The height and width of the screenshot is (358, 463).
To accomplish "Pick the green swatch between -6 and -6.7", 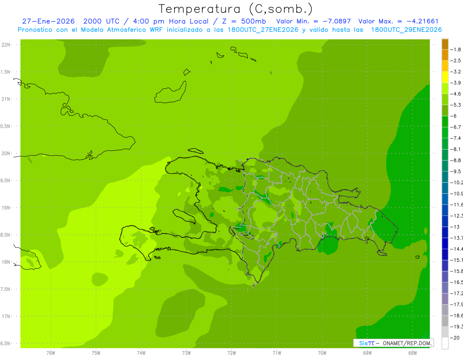I will pyautogui.click(x=445, y=121).
